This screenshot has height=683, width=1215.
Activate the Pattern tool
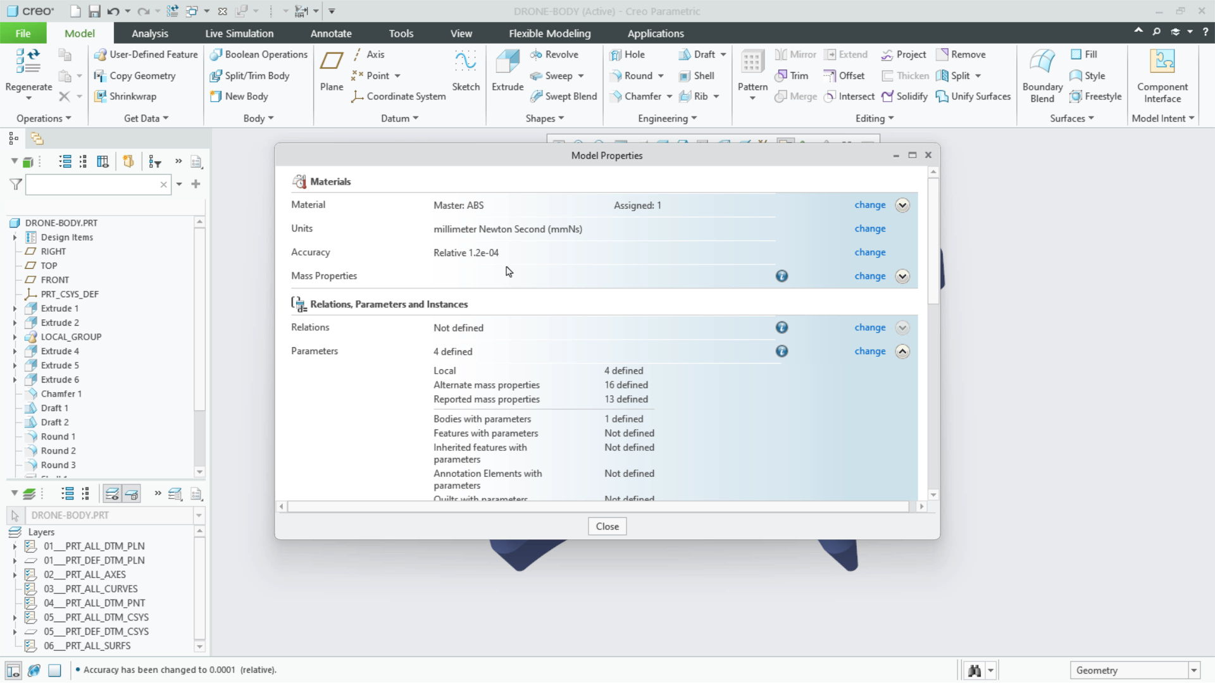click(751, 70)
